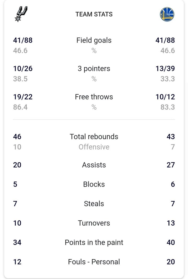
Task: Tap the Steals row label
Action: [94, 204]
